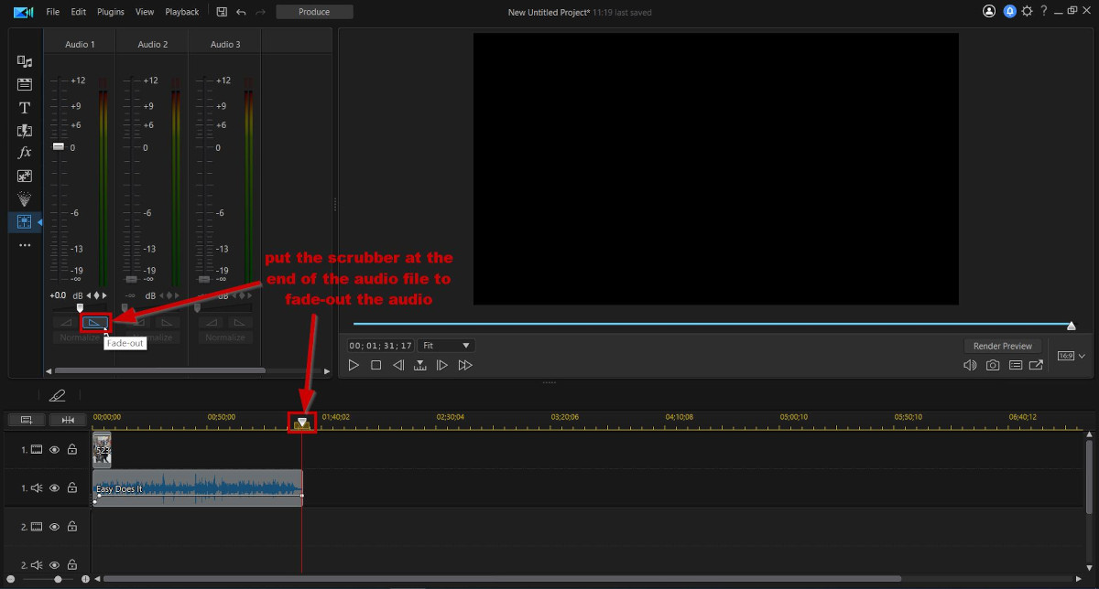Open the Plugins menu

[110, 12]
